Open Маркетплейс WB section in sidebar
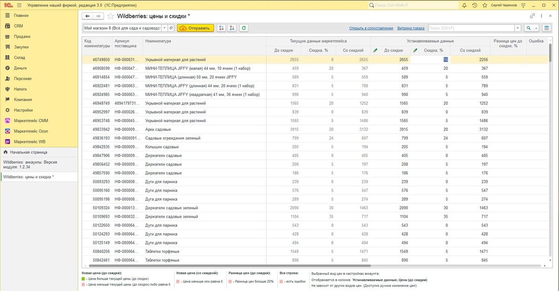 pyautogui.click(x=29, y=142)
